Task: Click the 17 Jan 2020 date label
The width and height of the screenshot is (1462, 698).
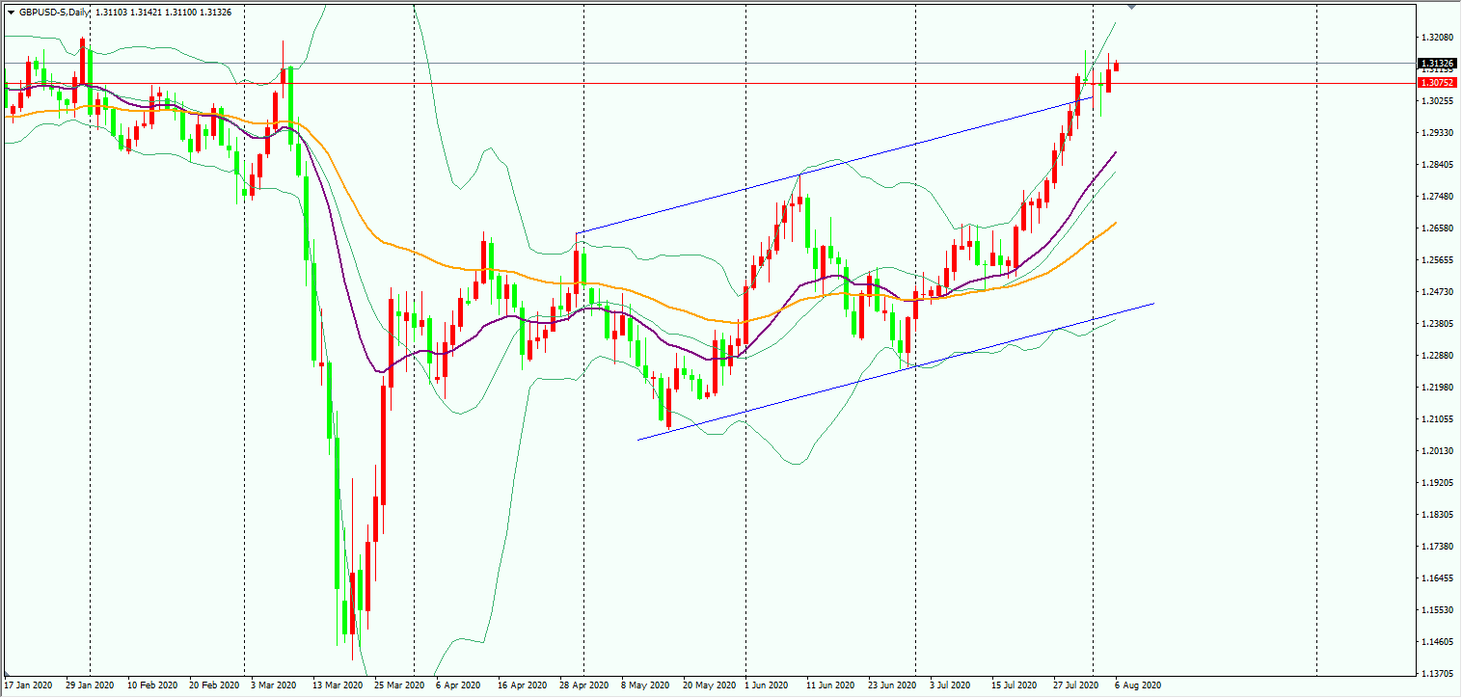Action: pos(29,685)
